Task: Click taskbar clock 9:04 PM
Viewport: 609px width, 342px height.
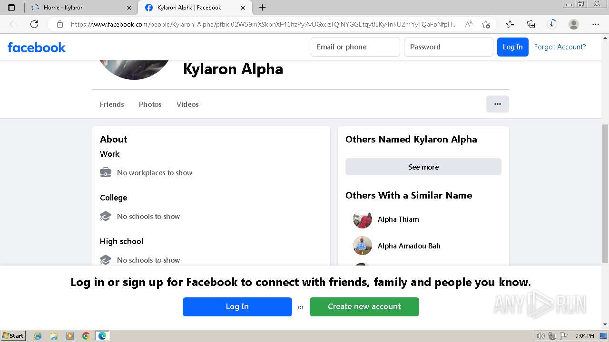Action: pyautogui.click(x=584, y=336)
